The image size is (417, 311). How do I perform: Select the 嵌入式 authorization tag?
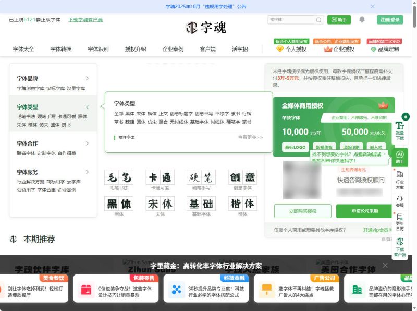coord(376,146)
